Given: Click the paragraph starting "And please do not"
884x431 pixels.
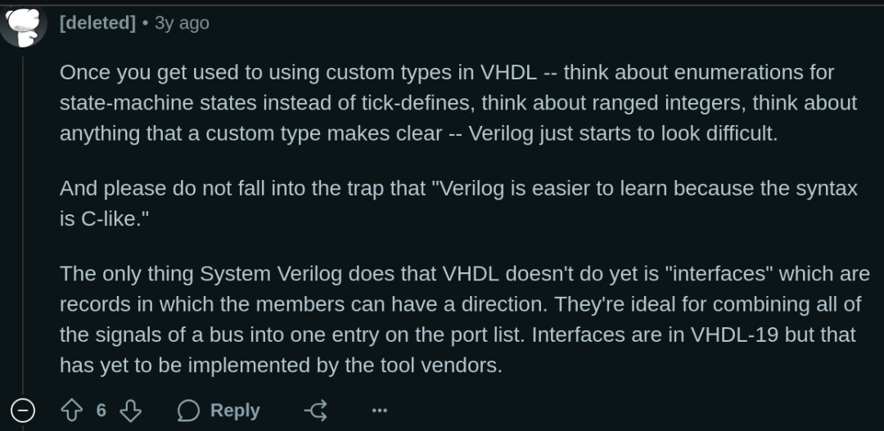Looking at the screenshot, I should tap(458, 204).
